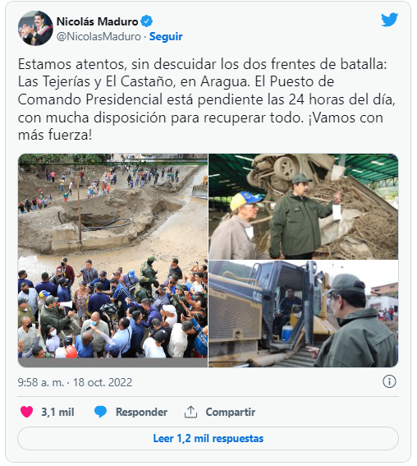Click the 18 oct. 2022 date
The width and height of the screenshot is (417, 466).
pos(103,382)
